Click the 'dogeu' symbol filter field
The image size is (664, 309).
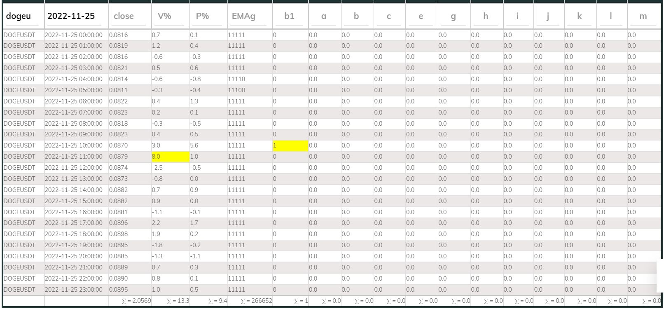pos(23,16)
